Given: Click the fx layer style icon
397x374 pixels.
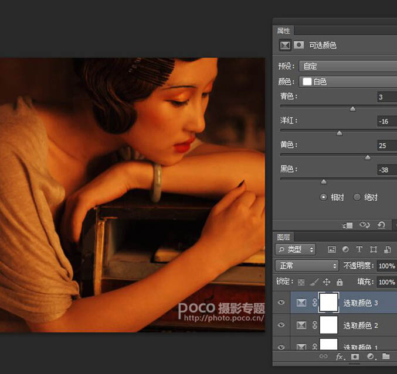Looking at the screenshot, I should 340,356.
